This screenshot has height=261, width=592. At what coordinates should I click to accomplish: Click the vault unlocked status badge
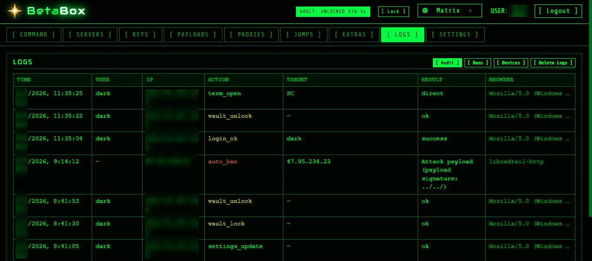333,12
